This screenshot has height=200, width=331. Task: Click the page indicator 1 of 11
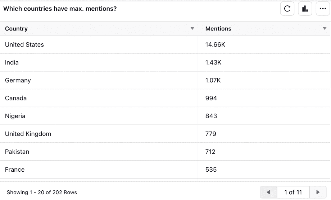click(293, 192)
